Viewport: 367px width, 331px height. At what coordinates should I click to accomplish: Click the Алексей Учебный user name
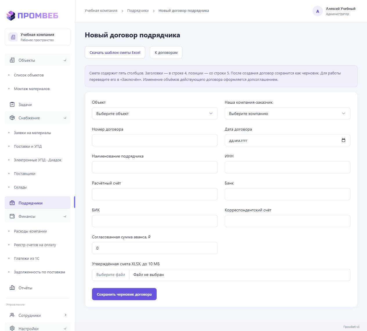point(341,9)
